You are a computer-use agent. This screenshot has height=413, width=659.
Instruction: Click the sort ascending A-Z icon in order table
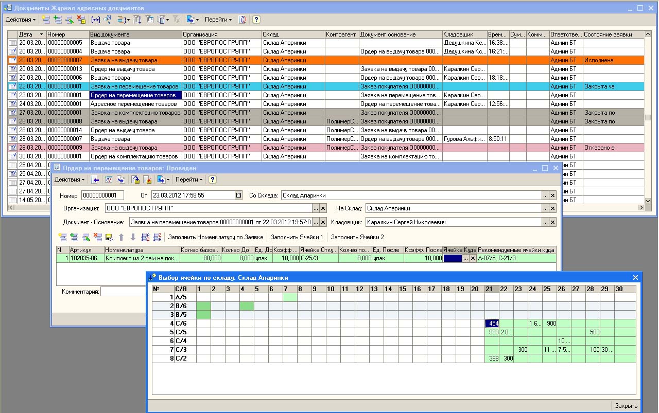tap(145, 237)
